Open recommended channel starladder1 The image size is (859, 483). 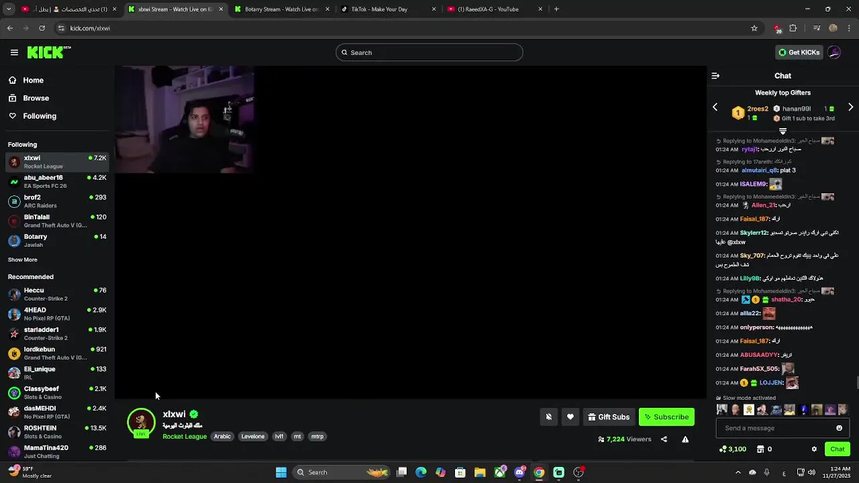57,333
